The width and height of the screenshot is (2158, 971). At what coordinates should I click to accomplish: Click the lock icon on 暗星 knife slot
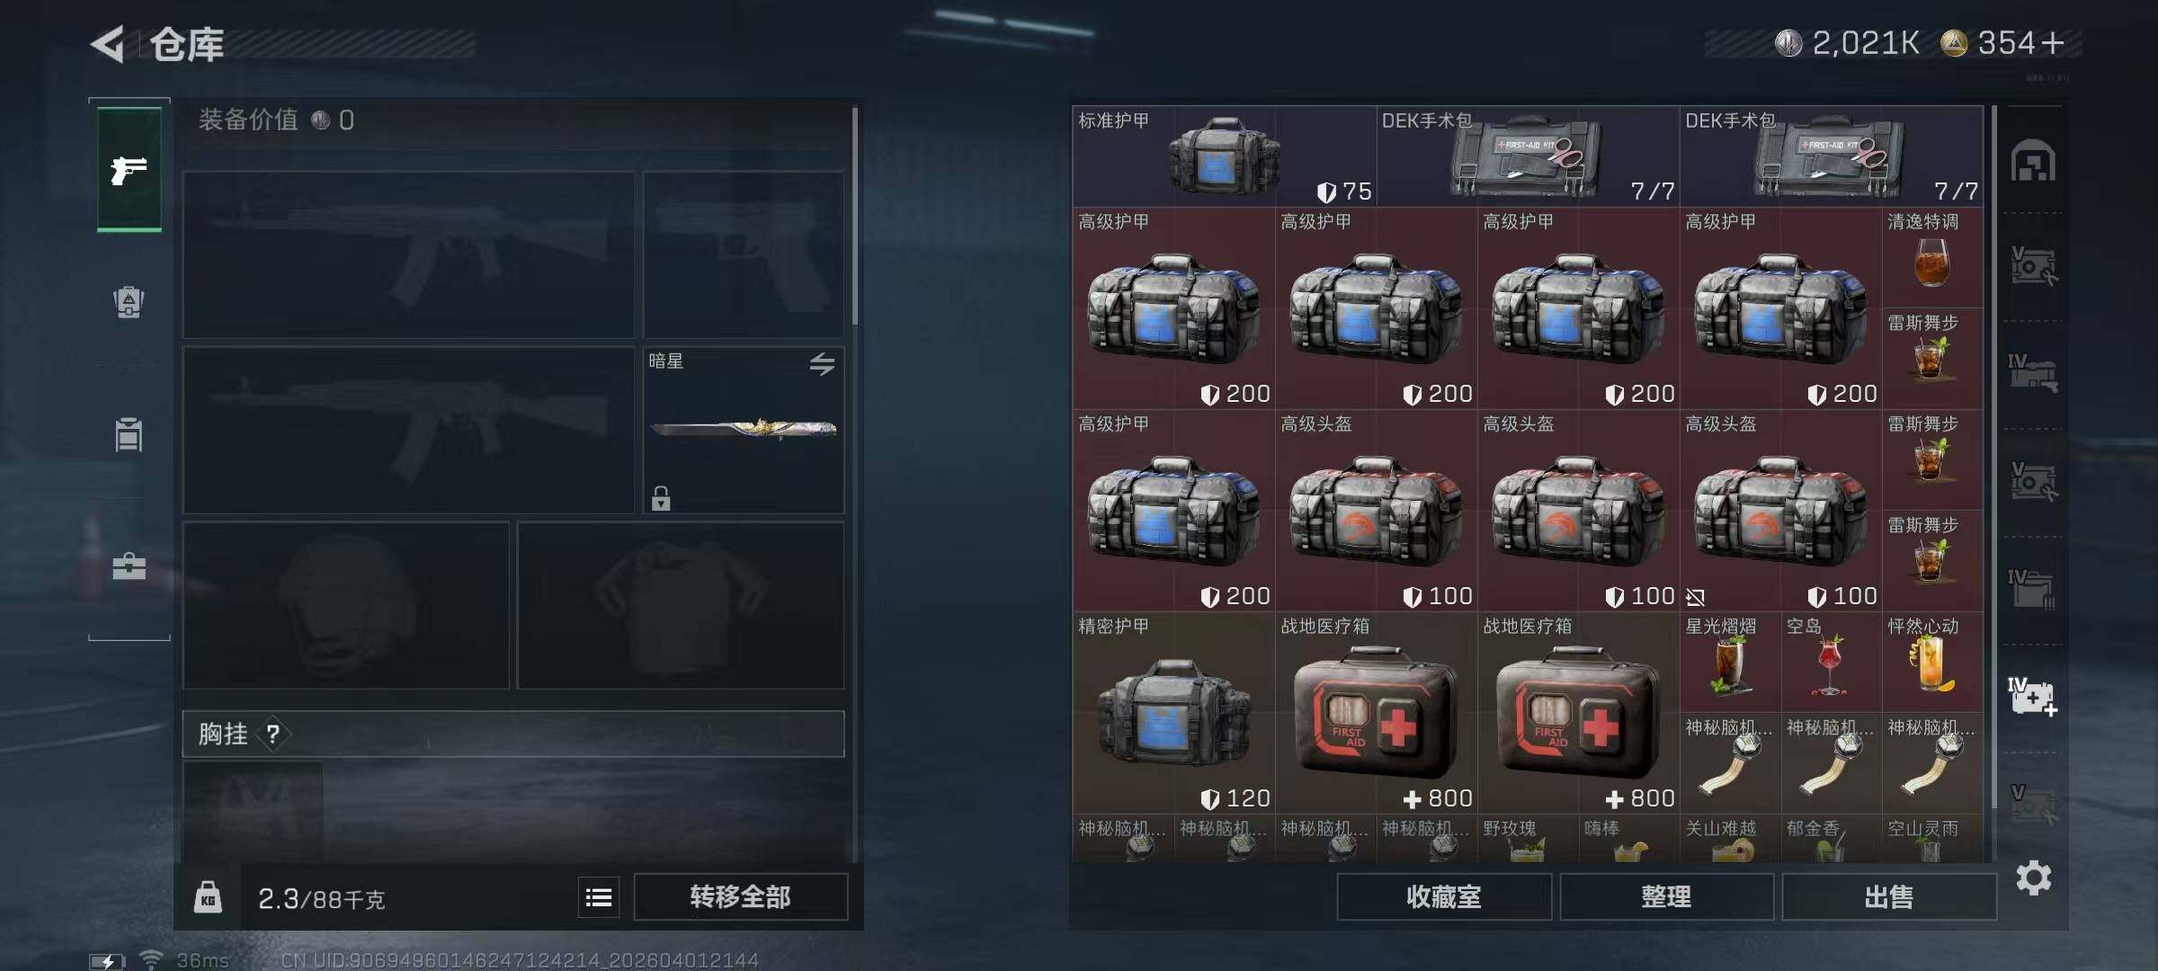pos(661,498)
